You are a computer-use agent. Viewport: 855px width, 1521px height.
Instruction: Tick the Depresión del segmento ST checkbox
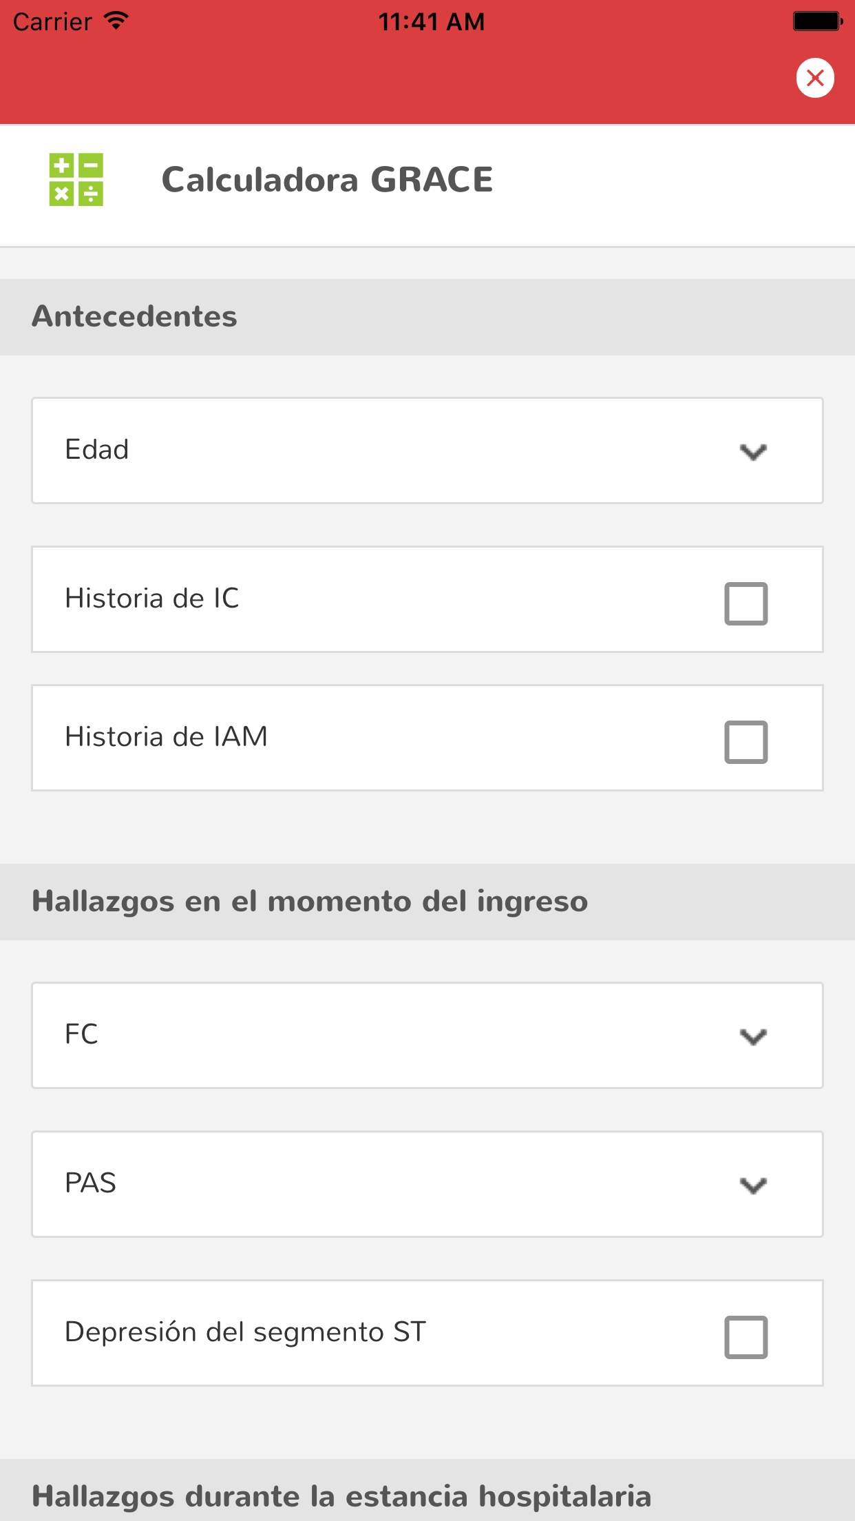coord(746,1337)
